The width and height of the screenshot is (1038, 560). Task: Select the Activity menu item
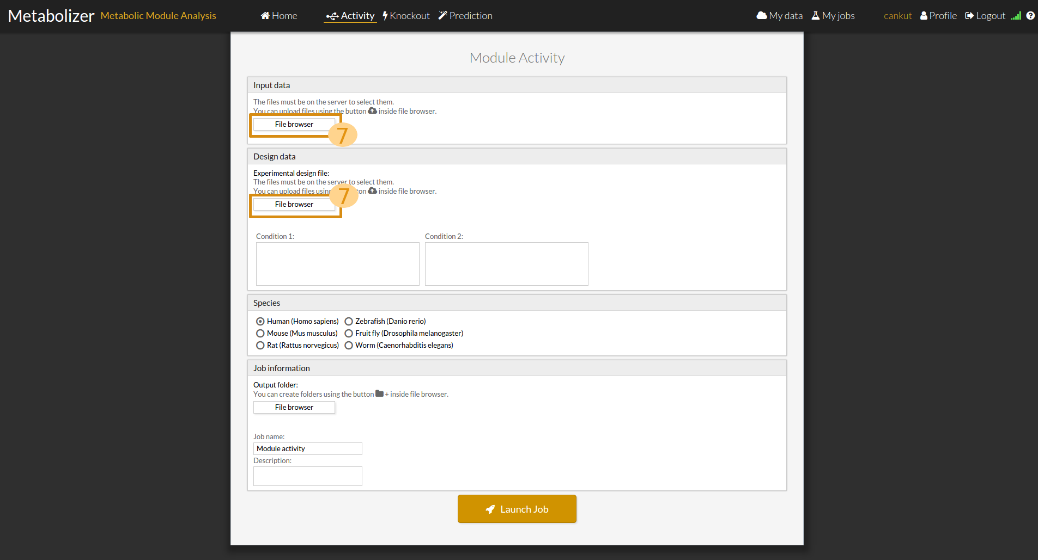[x=350, y=16]
